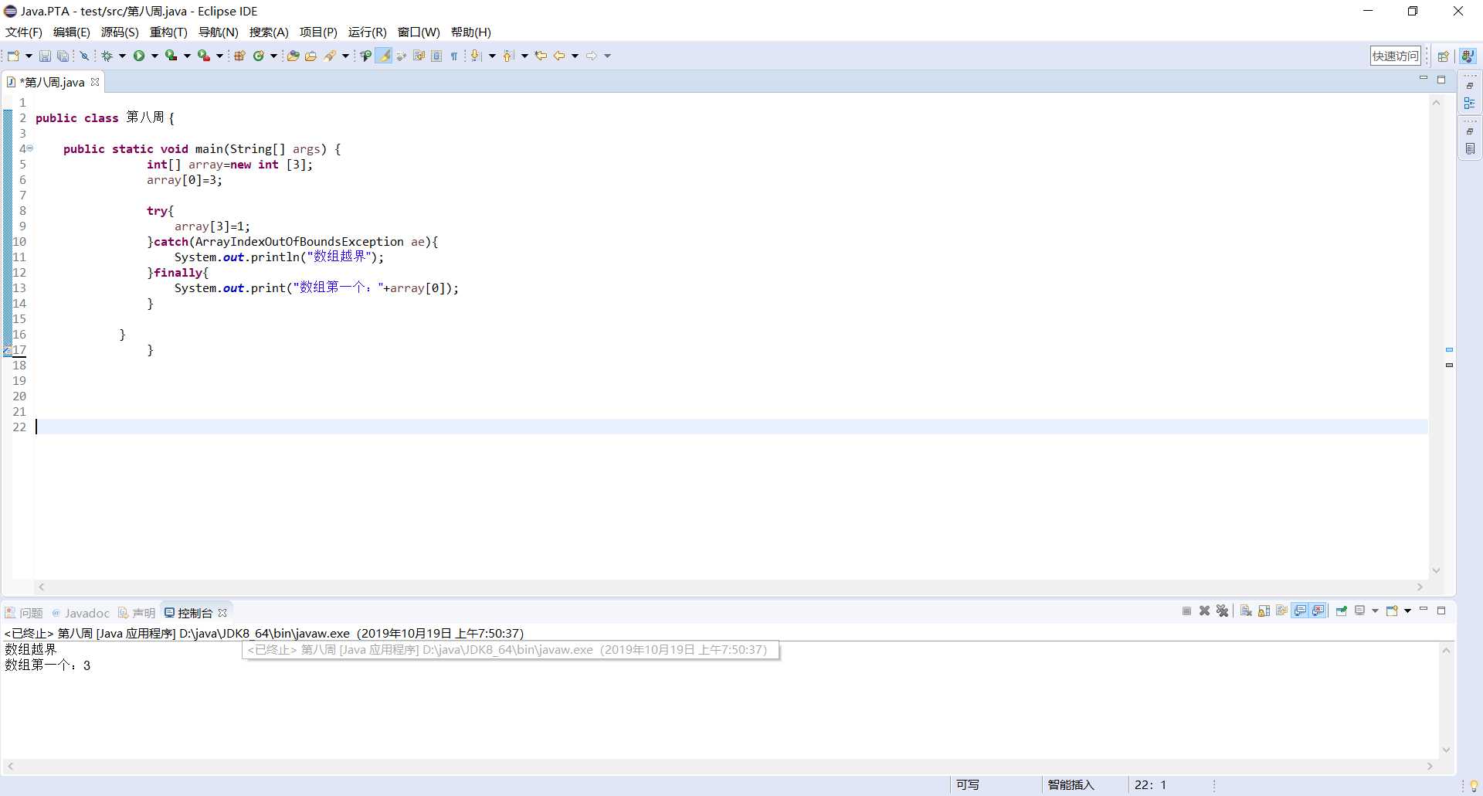Image resolution: width=1483 pixels, height=796 pixels.
Task: Minimize the console view panel
Action: (x=1424, y=610)
